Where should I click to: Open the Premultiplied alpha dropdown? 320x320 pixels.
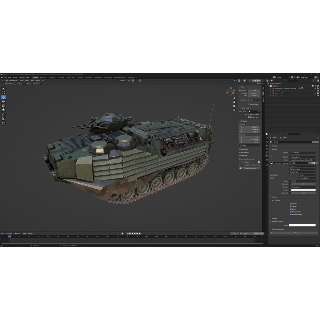(307, 178)
